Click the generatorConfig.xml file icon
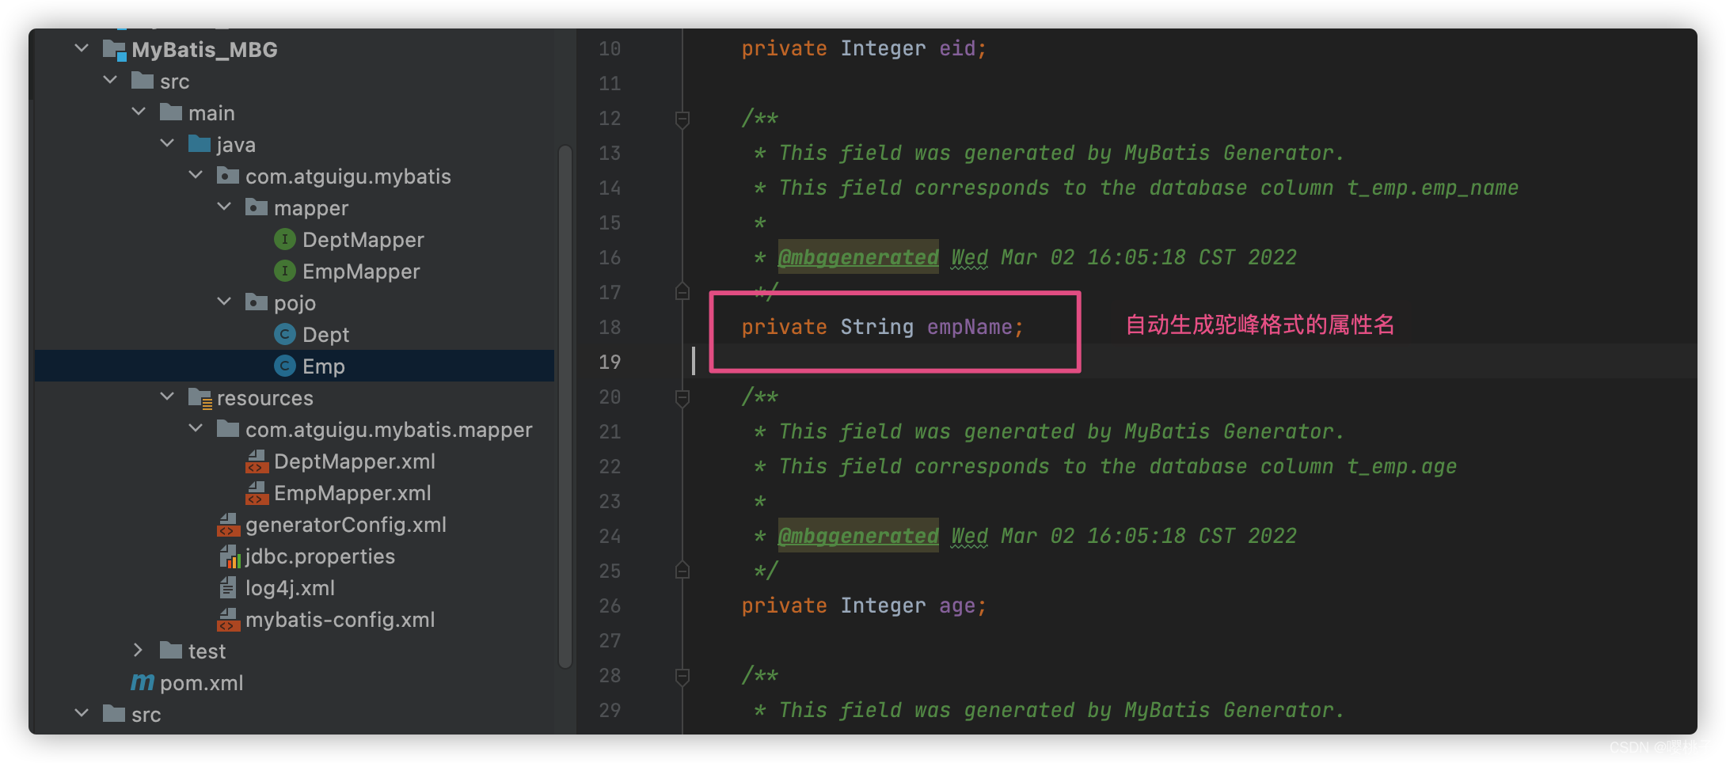Screen dimensions: 1726x763 pos(229,525)
